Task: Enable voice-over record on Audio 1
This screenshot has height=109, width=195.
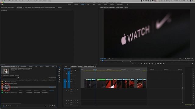Action: pyautogui.click(x=77, y=89)
